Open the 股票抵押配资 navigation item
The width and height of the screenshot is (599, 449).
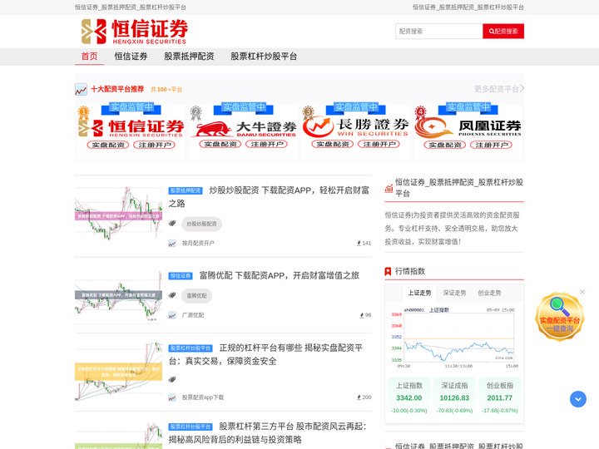pos(189,57)
